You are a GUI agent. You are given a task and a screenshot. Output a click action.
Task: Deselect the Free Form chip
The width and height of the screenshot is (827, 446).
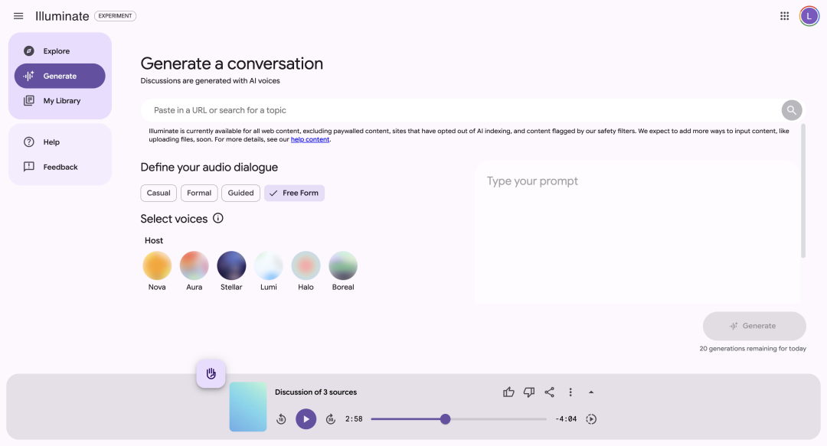point(294,193)
